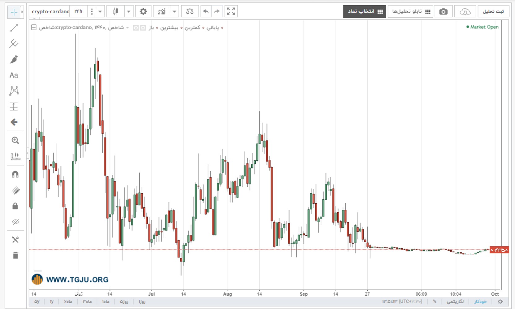
Task: Delete drawings with the trash icon
Action: (15, 255)
